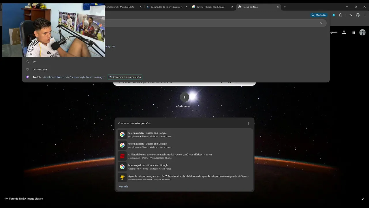Close the Resultados de Irán vs Egipto tab
The height and width of the screenshot is (208, 369).
[187, 7]
